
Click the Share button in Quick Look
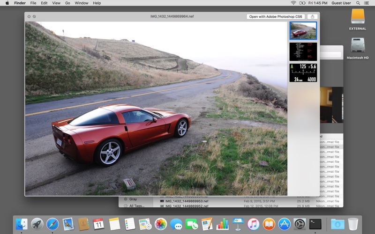[313, 16]
